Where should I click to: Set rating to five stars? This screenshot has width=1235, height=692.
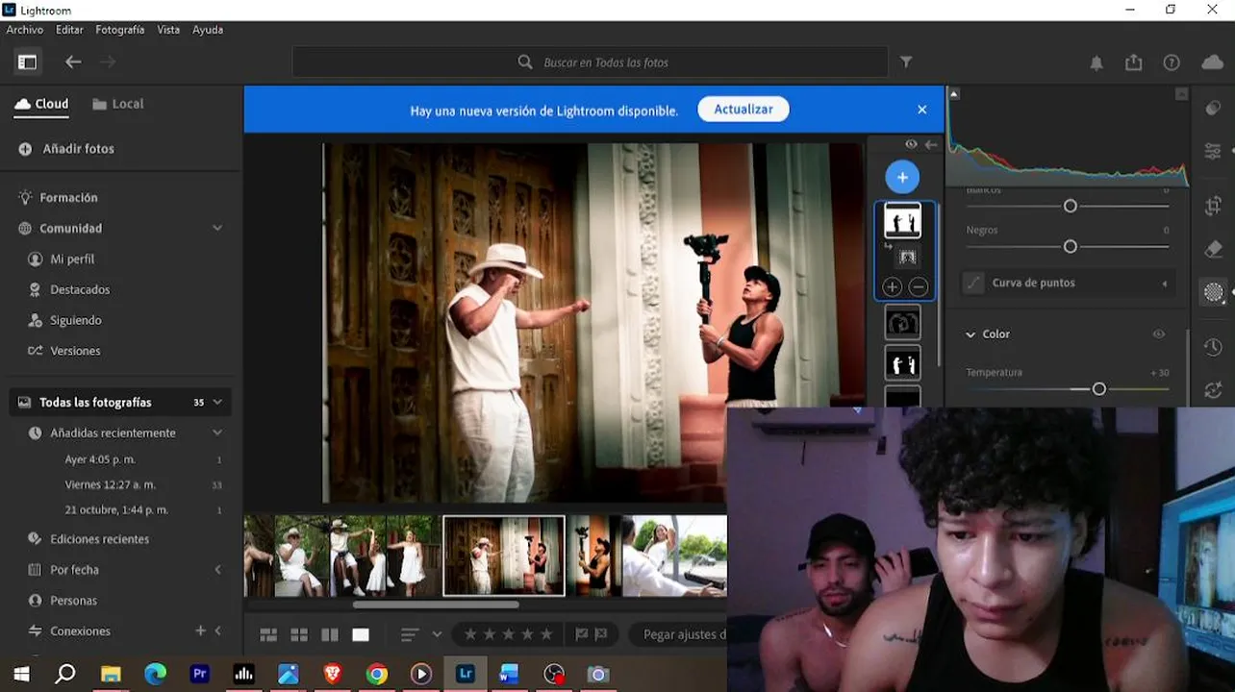coord(546,634)
